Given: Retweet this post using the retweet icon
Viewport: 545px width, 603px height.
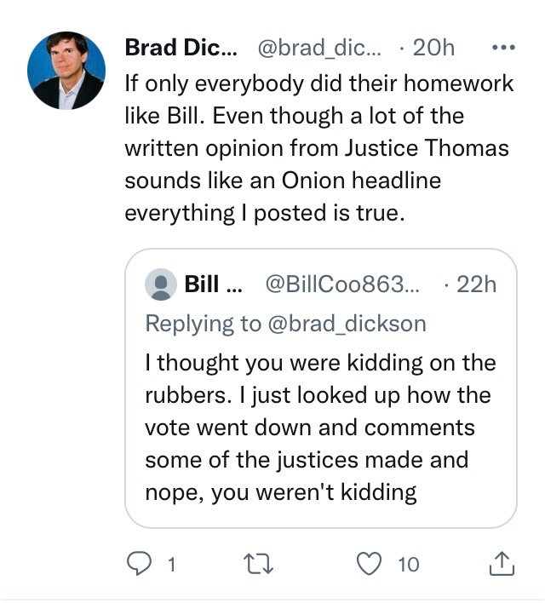Looking at the screenshot, I should coord(256,563).
